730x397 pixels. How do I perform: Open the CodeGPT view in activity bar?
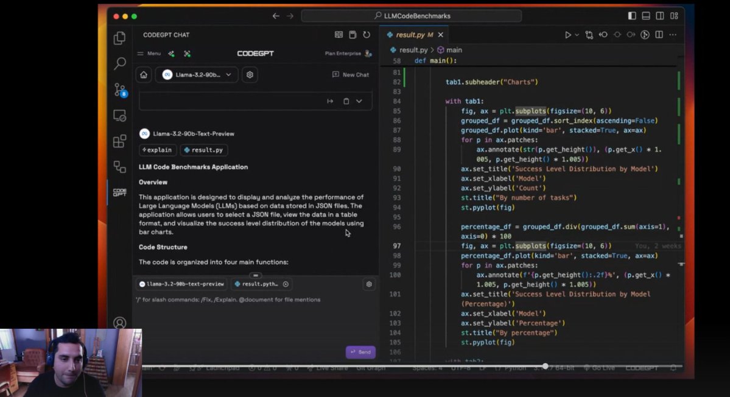tap(120, 192)
